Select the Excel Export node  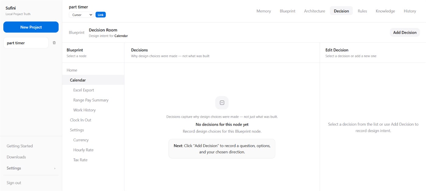pyautogui.click(x=93, y=90)
